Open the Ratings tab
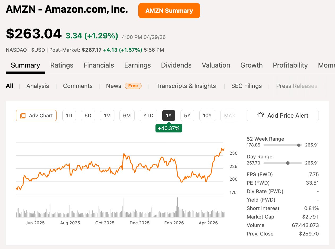The image size is (335, 249). 62,65
